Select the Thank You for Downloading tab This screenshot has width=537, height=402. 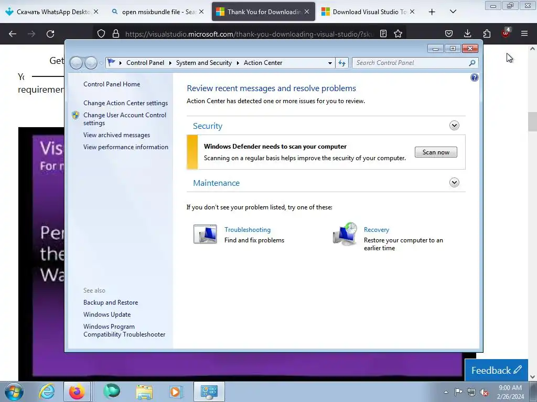263,12
